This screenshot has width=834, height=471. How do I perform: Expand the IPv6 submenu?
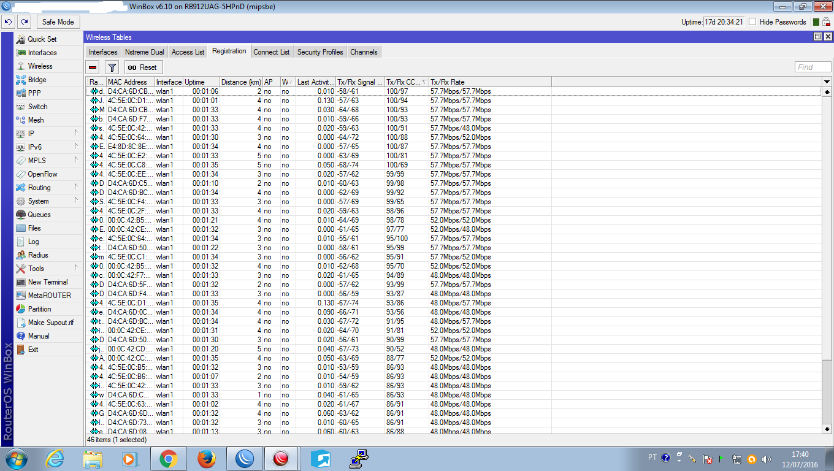tap(76, 147)
